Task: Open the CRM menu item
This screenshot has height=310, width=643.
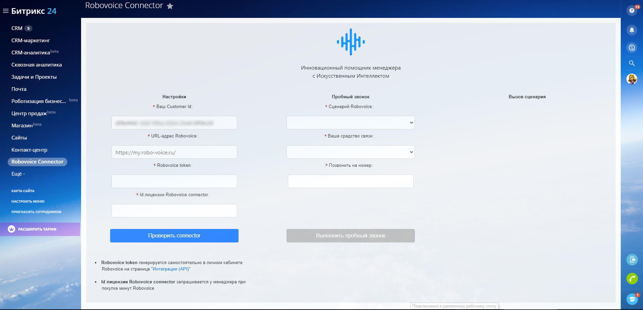Action: pyautogui.click(x=17, y=28)
